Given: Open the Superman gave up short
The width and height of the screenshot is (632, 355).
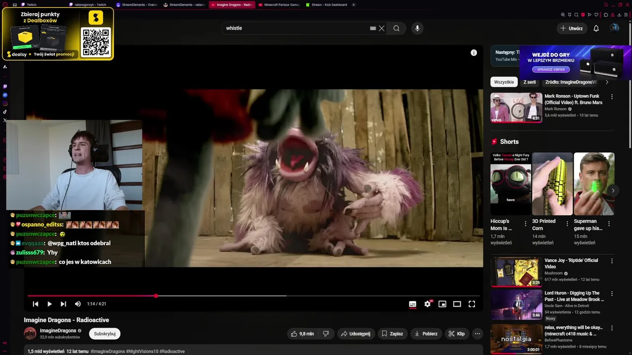Looking at the screenshot, I should pos(594,184).
